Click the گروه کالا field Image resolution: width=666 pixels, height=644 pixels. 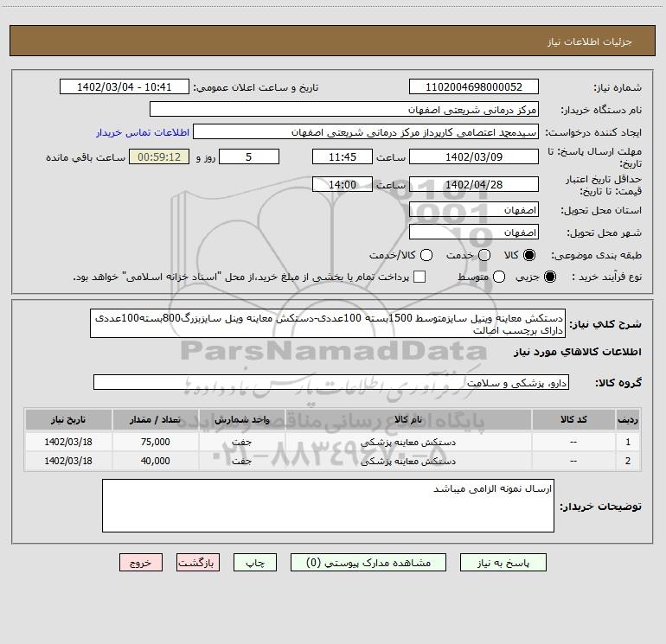[x=331, y=382]
